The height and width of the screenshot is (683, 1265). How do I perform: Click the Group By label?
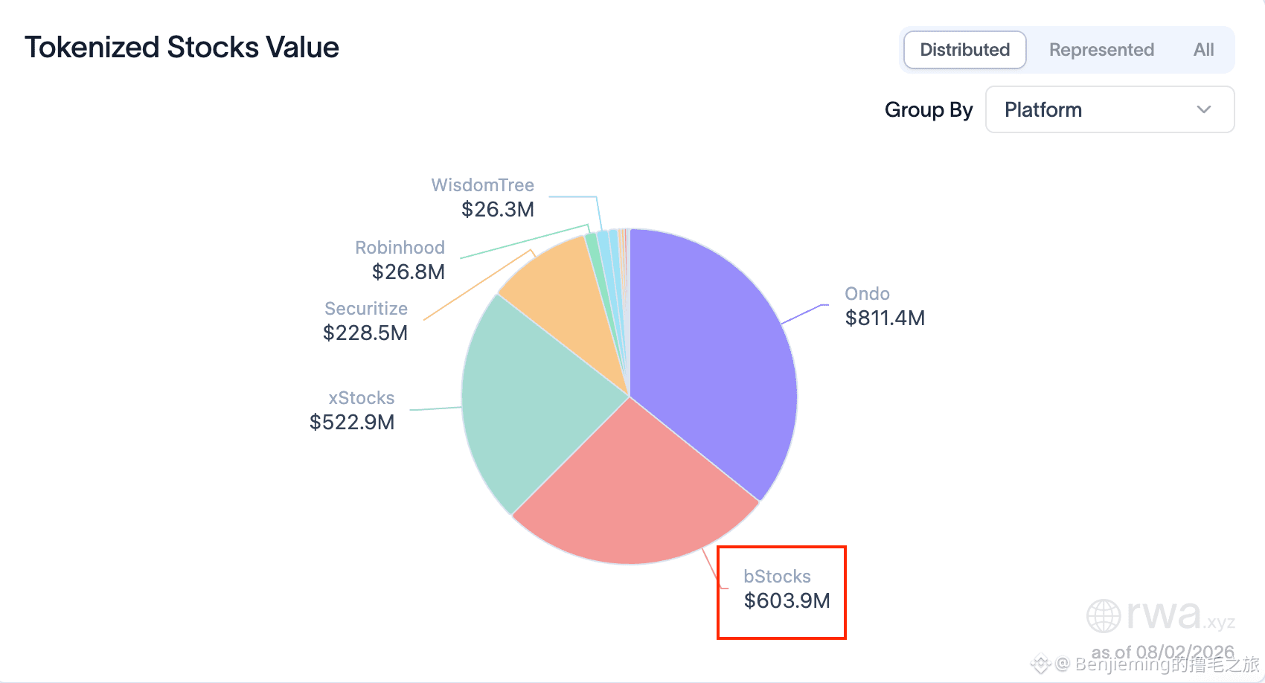point(929,109)
